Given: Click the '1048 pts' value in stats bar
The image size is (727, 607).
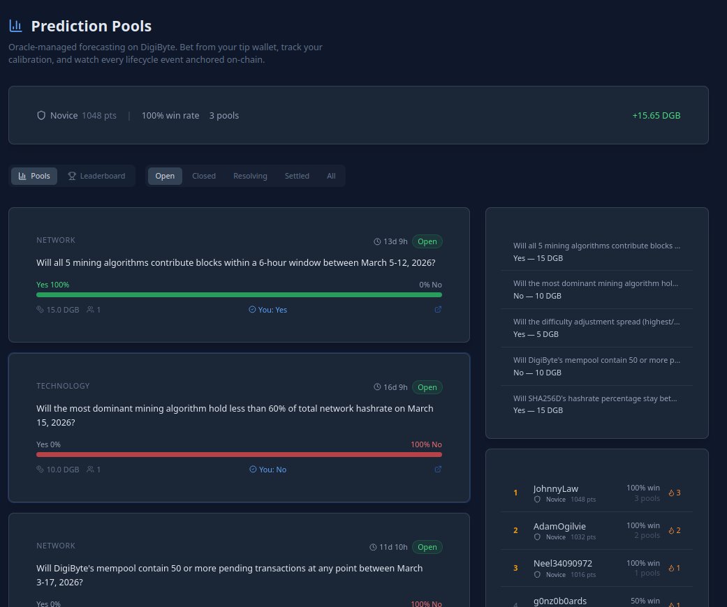Looking at the screenshot, I should [x=99, y=115].
